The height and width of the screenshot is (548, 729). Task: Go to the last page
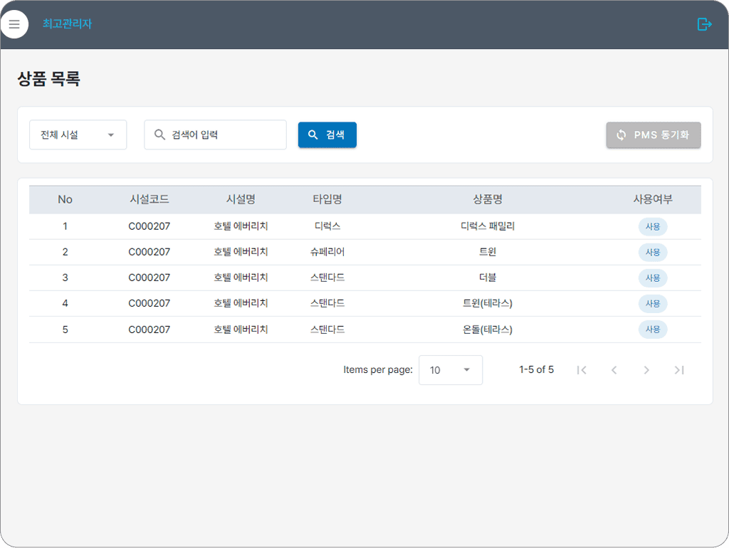coord(678,370)
